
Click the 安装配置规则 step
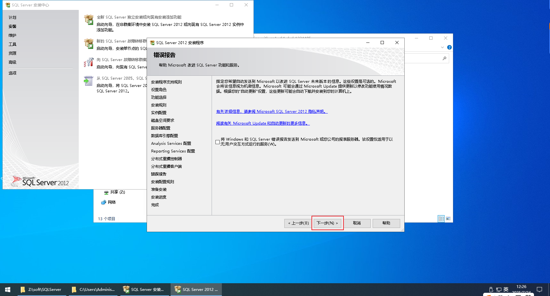click(163, 182)
